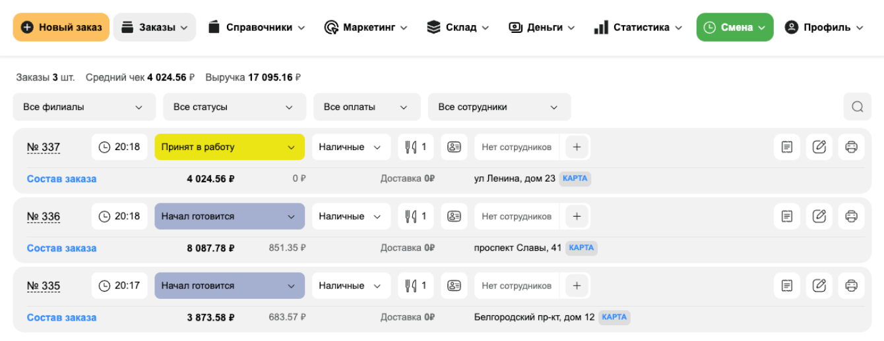Open the Статистика menu
Screen dimensions: 884x341
(638, 28)
